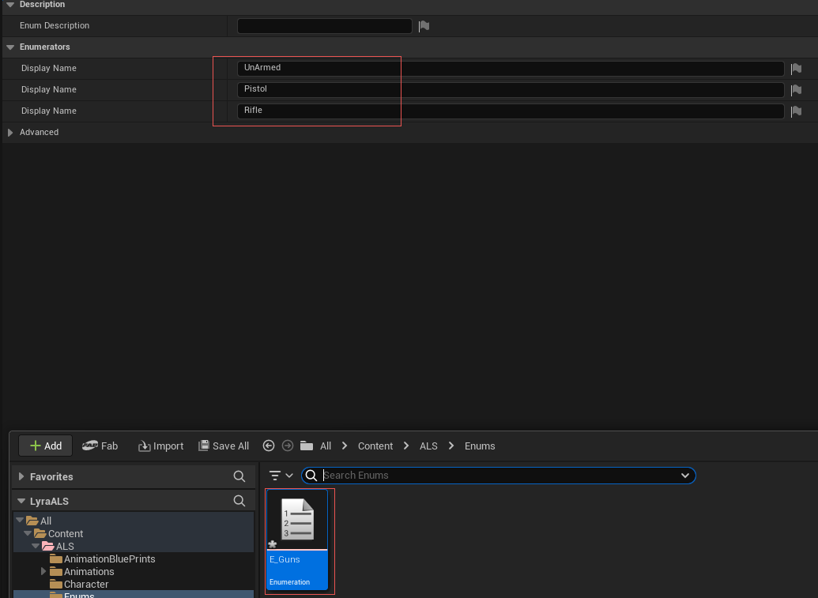The width and height of the screenshot is (818, 598).
Task: Search within Favorites using magnifier icon
Action: pyautogui.click(x=239, y=476)
